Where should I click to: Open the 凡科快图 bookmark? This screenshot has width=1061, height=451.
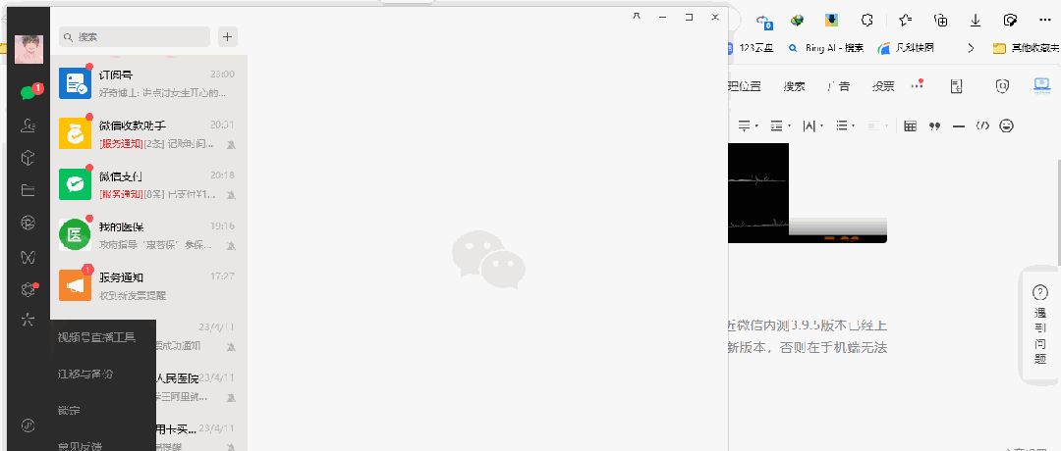point(906,48)
